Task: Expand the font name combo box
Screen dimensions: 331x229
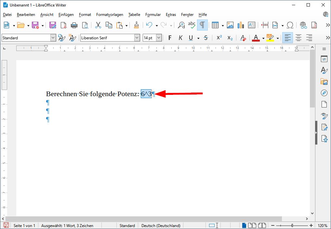Action: point(137,38)
